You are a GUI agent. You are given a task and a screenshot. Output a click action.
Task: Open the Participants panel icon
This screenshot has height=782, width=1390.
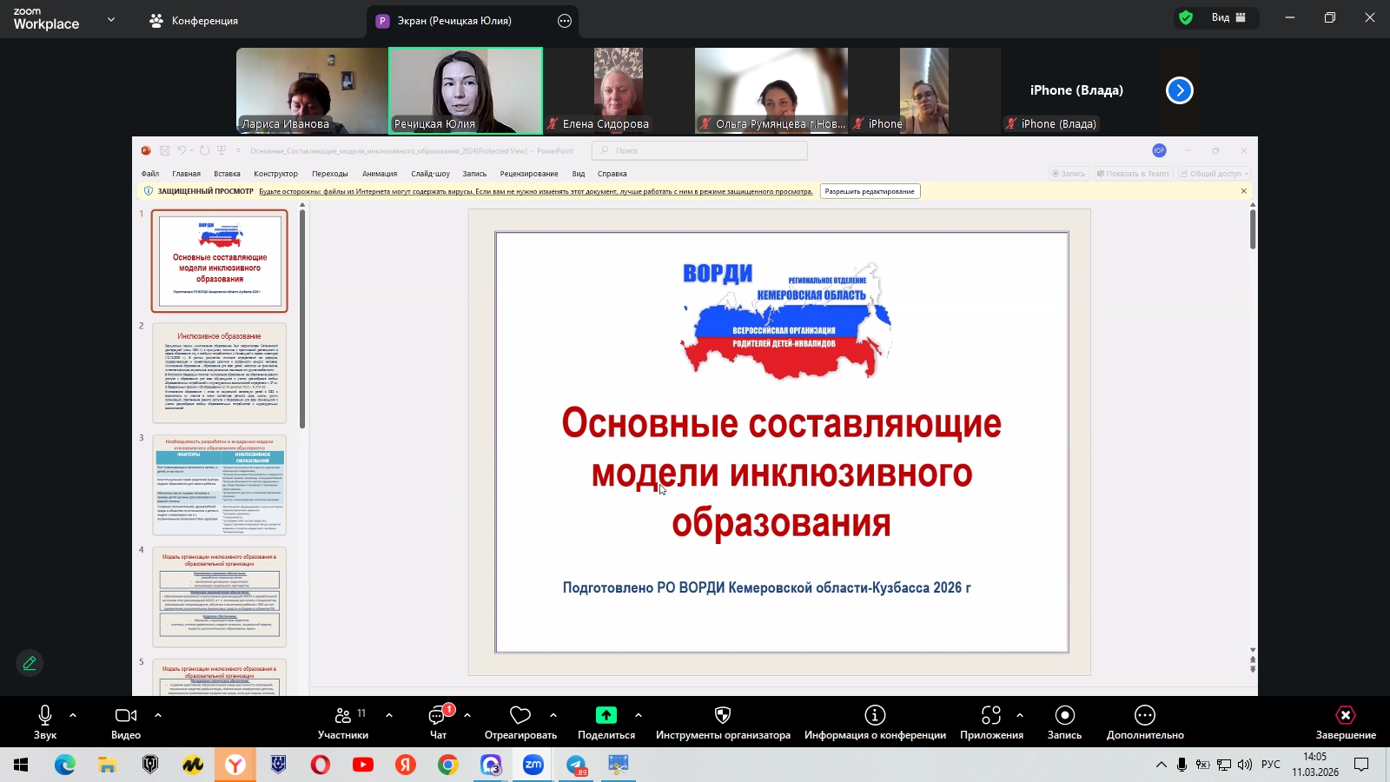coord(343,716)
